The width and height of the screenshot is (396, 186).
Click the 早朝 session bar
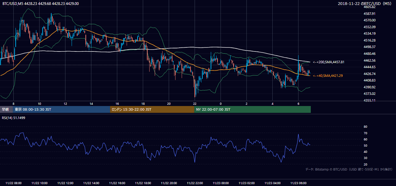coord(6,109)
